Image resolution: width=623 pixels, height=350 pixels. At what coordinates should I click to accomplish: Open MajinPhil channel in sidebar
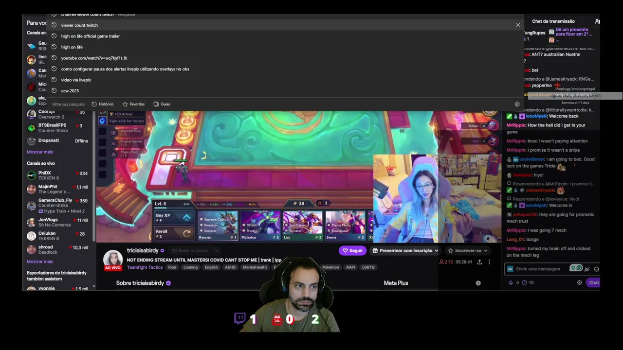pyautogui.click(x=57, y=189)
